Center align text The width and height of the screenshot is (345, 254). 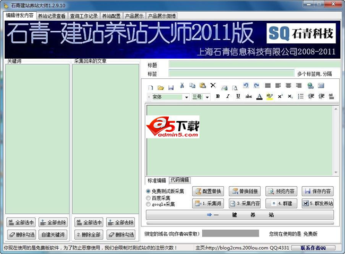pos(288,85)
